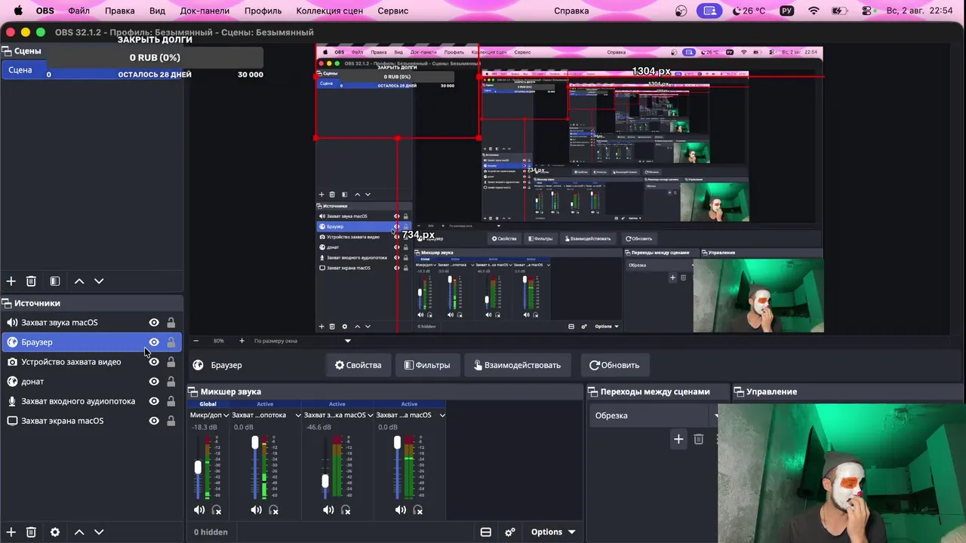The image size is (966, 543).
Task: Add a scene transition with plus
Action: 678,439
